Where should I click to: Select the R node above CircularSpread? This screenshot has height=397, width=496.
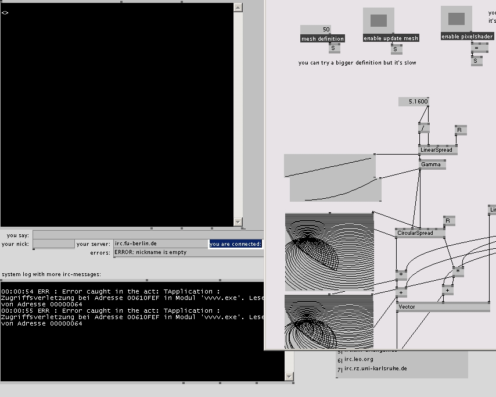click(x=448, y=221)
